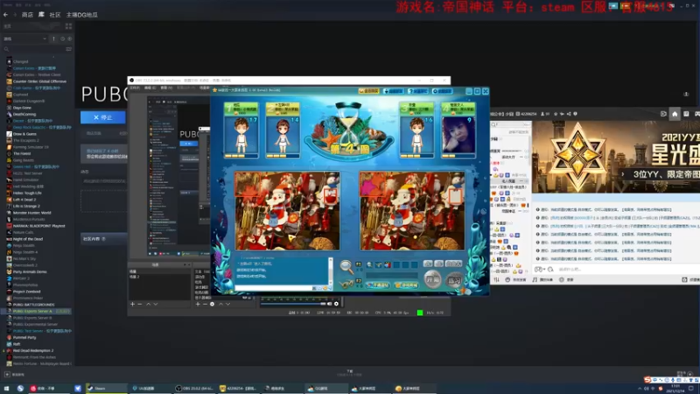The width and height of the screenshot is (700, 394).
Task: Click third small item slot icon
Action: [388, 265]
